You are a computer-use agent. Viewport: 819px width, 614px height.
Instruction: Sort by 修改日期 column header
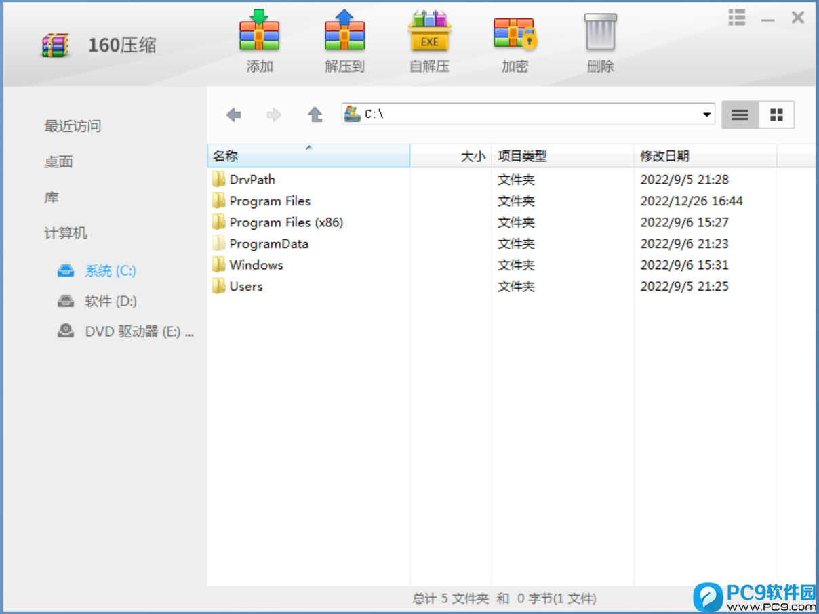[x=705, y=156]
